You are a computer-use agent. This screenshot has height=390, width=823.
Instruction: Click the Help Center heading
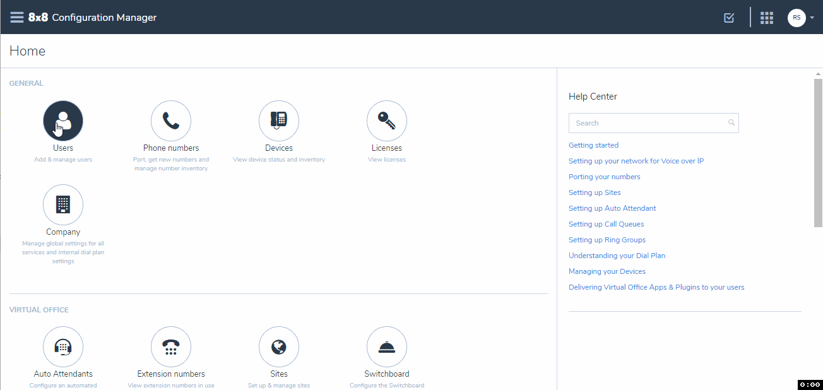point(593,97)
